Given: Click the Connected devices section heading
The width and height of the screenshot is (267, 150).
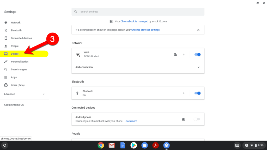Looking at the screenshot, I should (83, 108).
